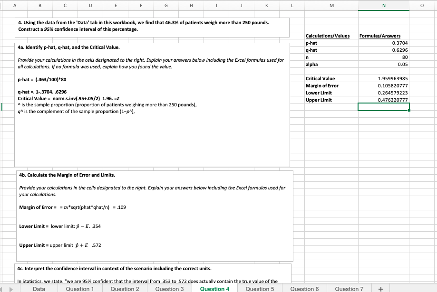Open the Question 1 sheet
Screen dimensions: 437x292
tap(80, 288)
